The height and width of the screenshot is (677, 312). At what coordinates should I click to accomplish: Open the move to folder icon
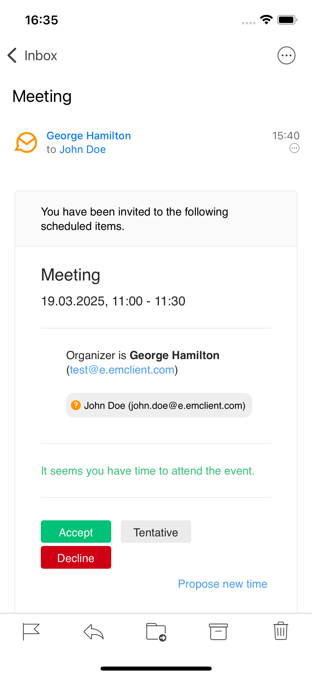click(156, 632)
